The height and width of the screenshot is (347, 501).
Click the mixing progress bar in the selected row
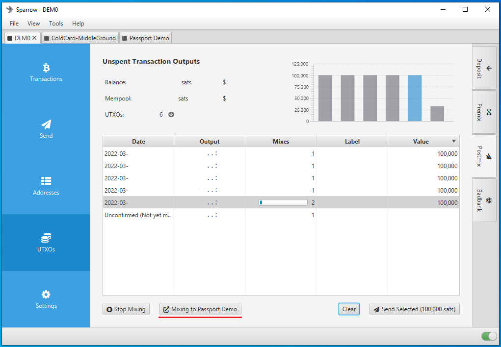[283, 202]
